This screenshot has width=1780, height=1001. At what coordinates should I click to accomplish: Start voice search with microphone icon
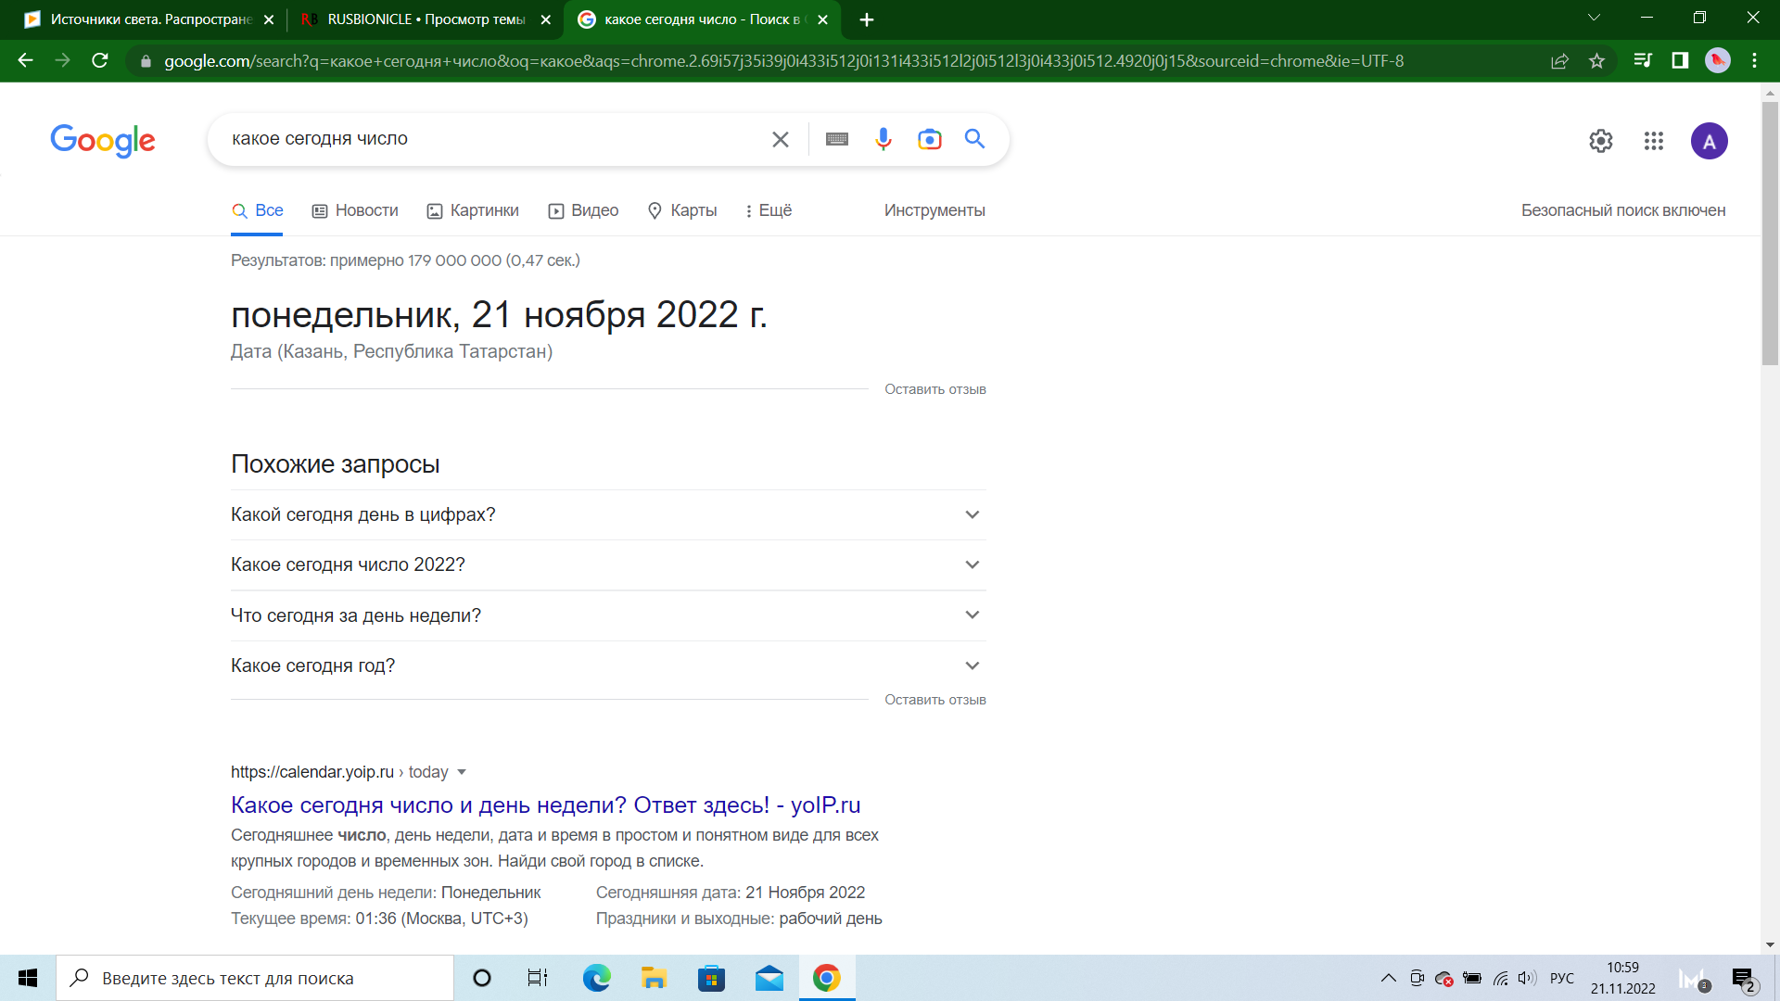point(884,139)
